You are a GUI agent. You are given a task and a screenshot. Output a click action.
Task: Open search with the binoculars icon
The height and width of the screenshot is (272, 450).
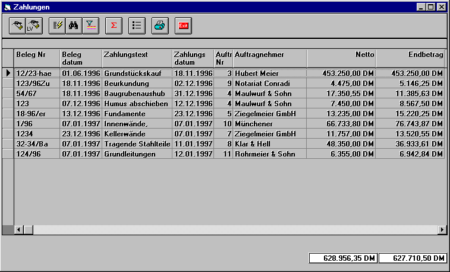pos(74,25)
